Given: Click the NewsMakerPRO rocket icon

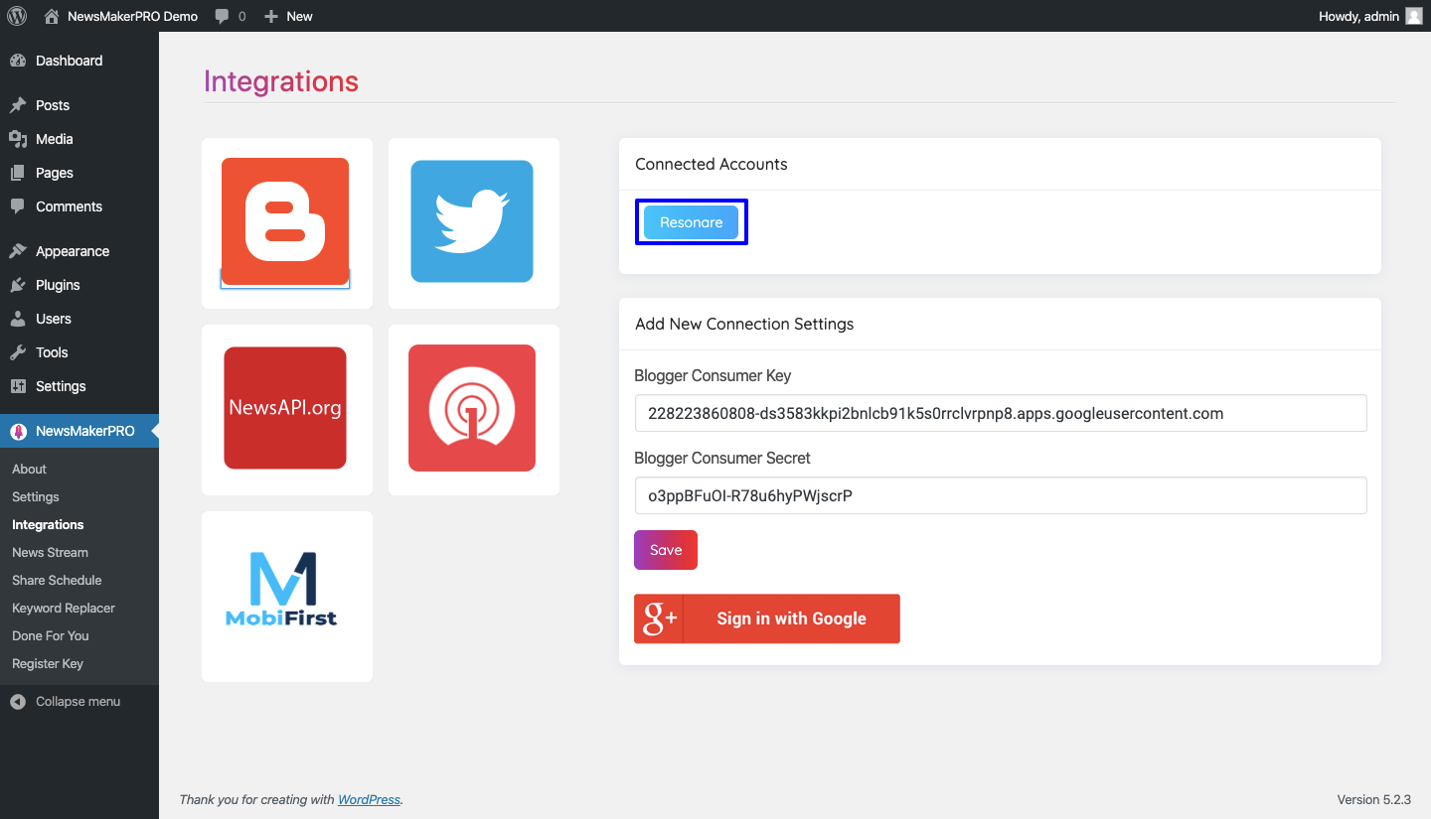Looking at the screenshot, I should click(x=18, y=431).
